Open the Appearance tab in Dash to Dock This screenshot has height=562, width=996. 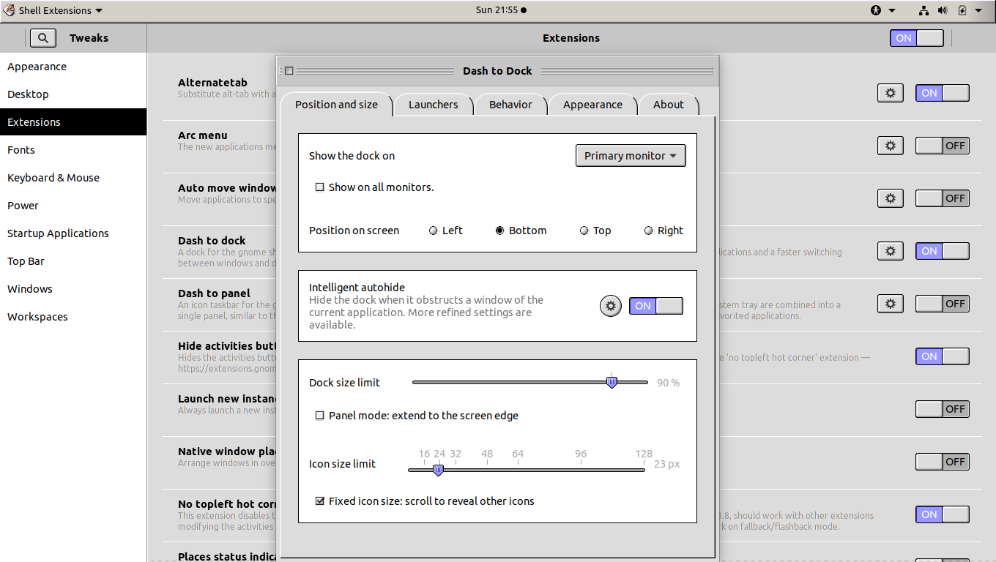click(x=592, y=105)
